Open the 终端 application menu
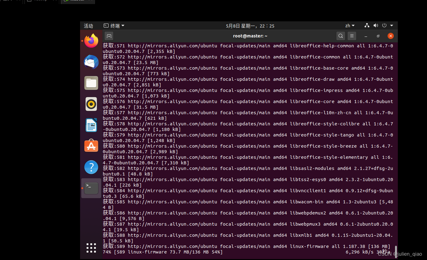This screenshot has width=427, height=260. pos(114,26)
